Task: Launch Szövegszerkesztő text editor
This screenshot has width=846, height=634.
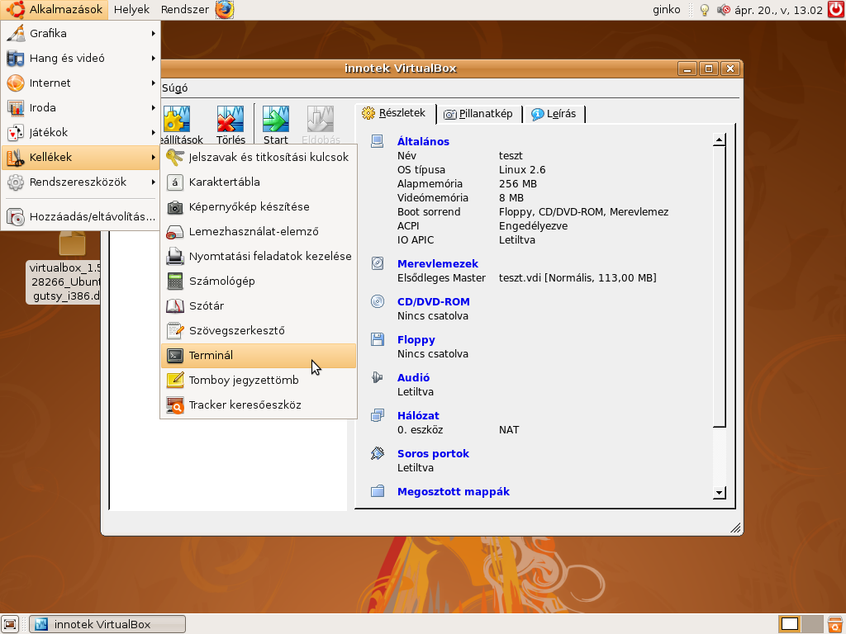Action: click(x=259, y=331)
